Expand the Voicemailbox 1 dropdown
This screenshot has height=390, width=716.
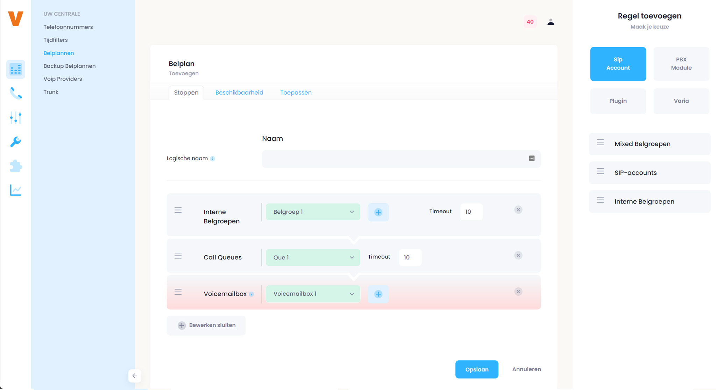[x=313, y=294]
